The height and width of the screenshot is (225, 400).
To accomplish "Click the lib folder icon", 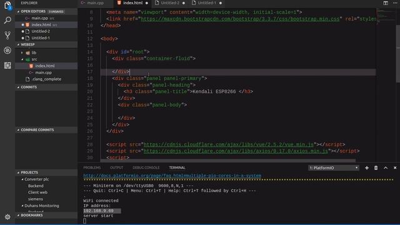I will 27,52.
